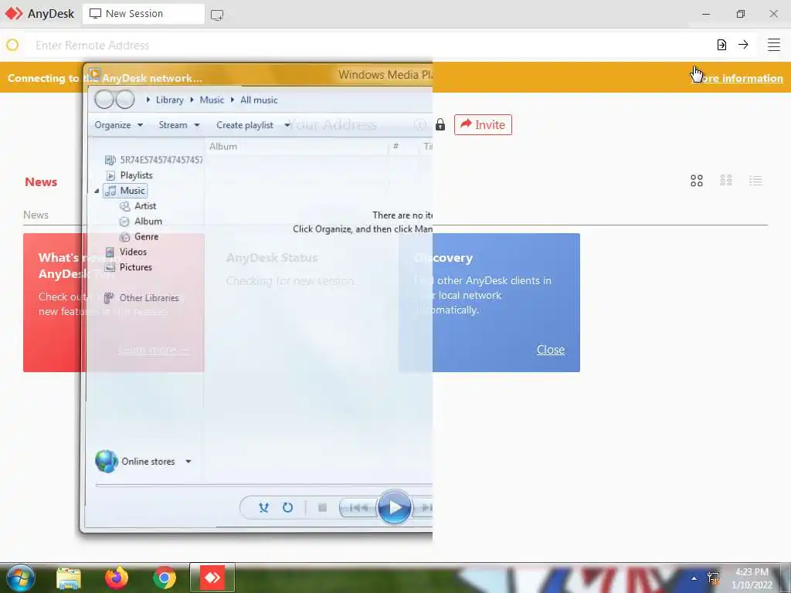This screenshot has height=593, width=791.
Task: Click the back button in Windows Media Player
Action: coord(104,100)
